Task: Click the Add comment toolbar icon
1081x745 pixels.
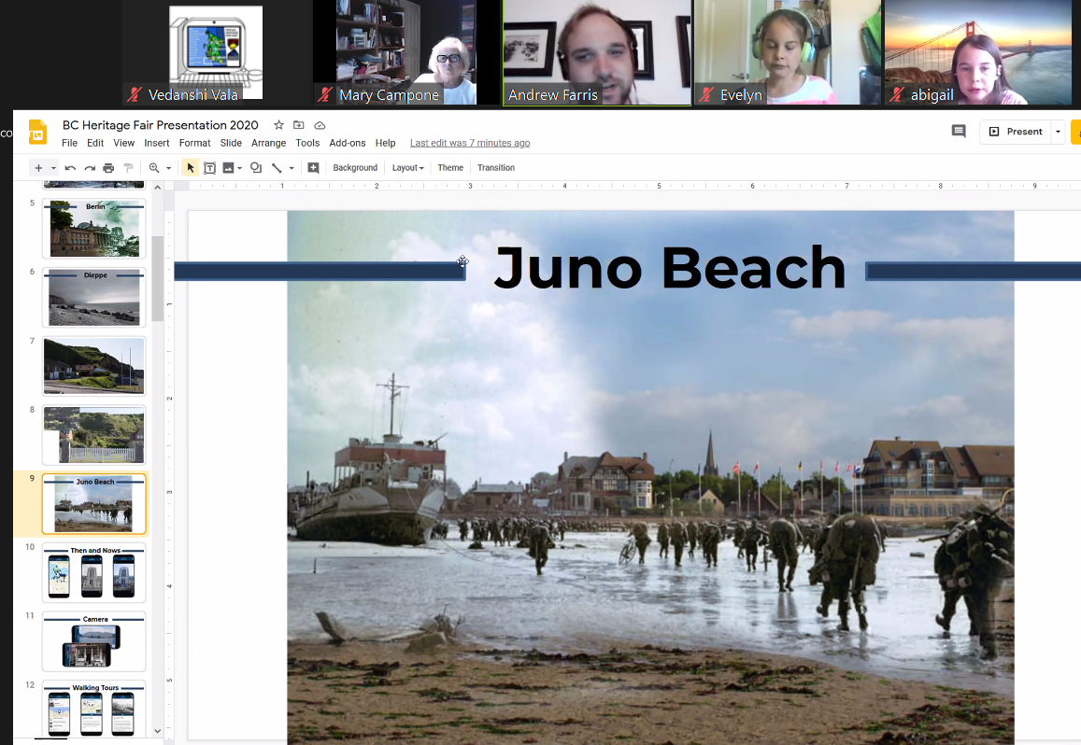Action: [x=313, y=168]
